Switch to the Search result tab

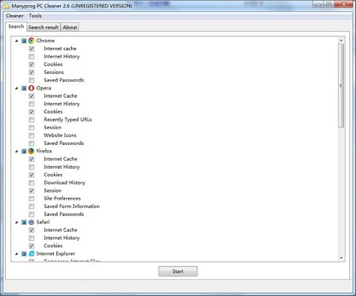click(x=44, y=27)
